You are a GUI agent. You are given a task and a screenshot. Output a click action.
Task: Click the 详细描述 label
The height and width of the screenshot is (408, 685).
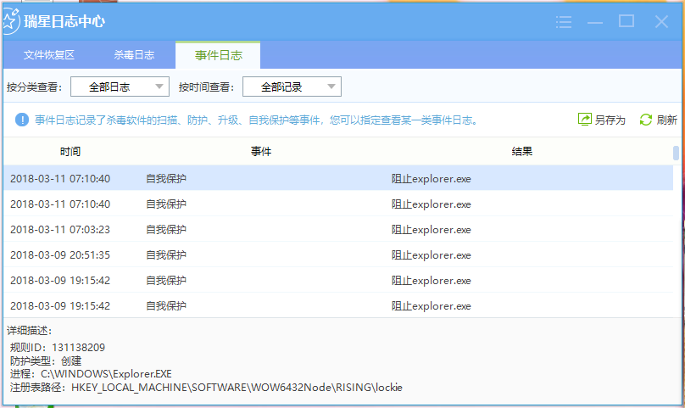click(x=30, y=331)
